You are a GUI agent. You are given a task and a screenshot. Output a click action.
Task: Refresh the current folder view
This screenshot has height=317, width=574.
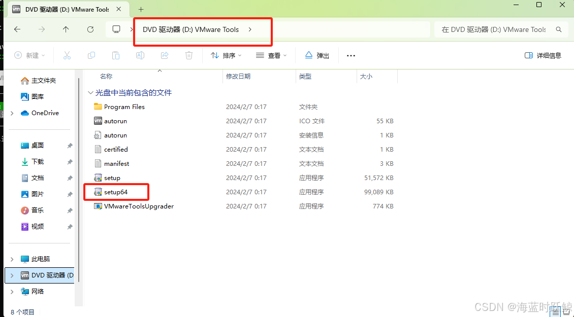click(90, 29)
